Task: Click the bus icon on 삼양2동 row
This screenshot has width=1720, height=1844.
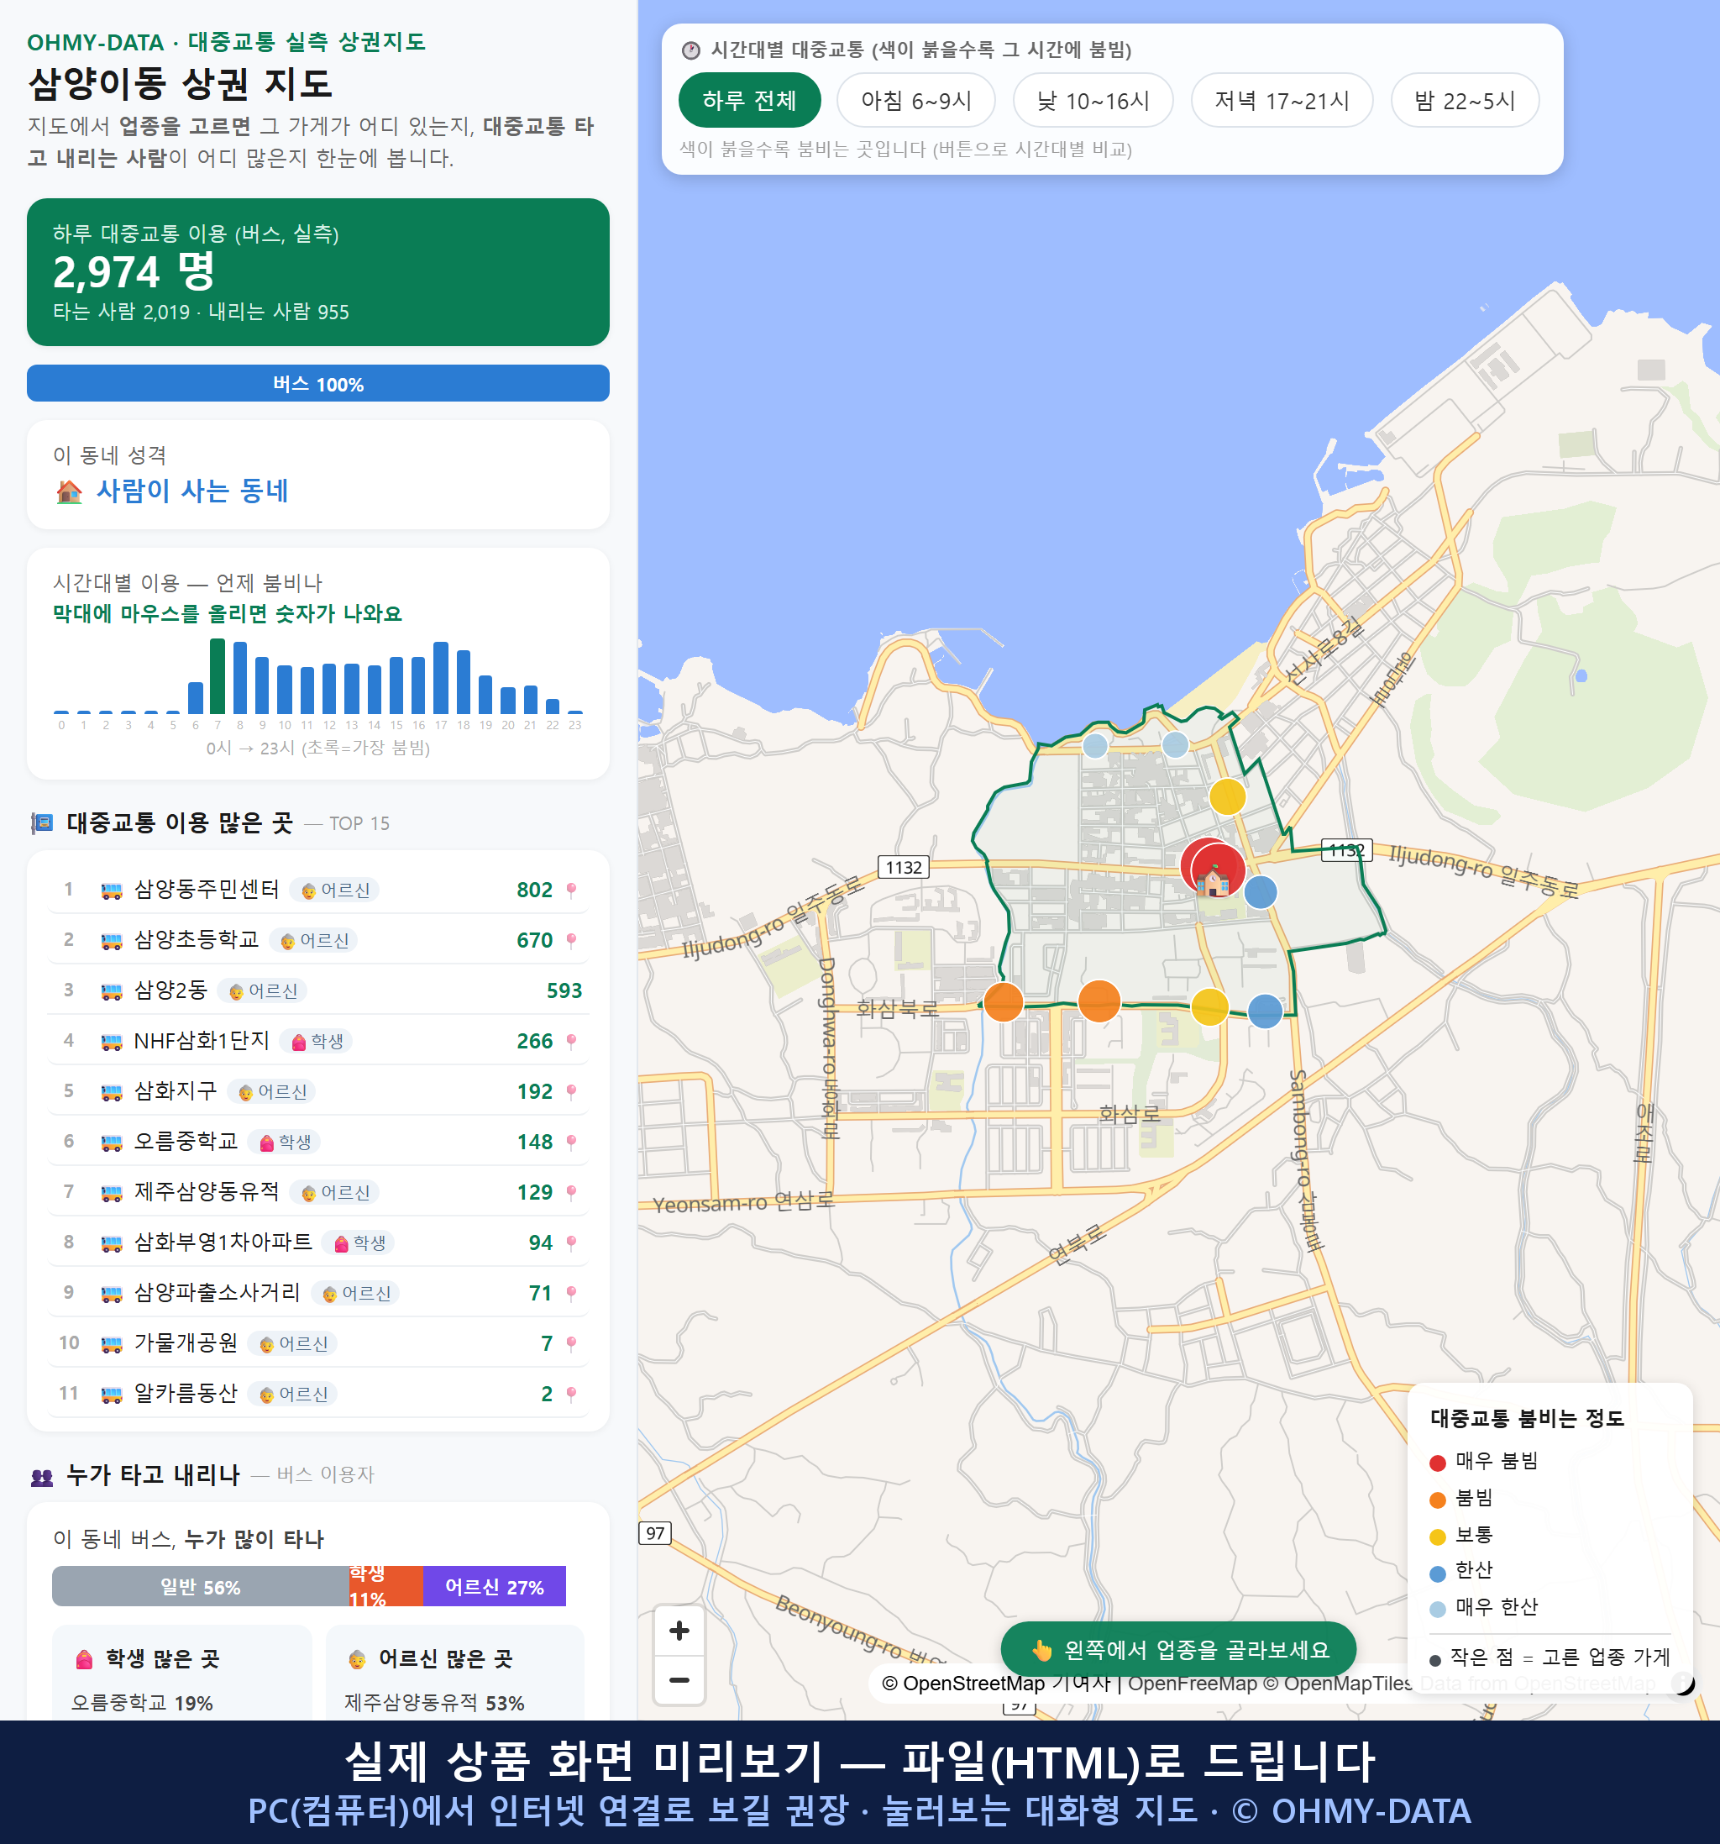Action: pos(111,991)
